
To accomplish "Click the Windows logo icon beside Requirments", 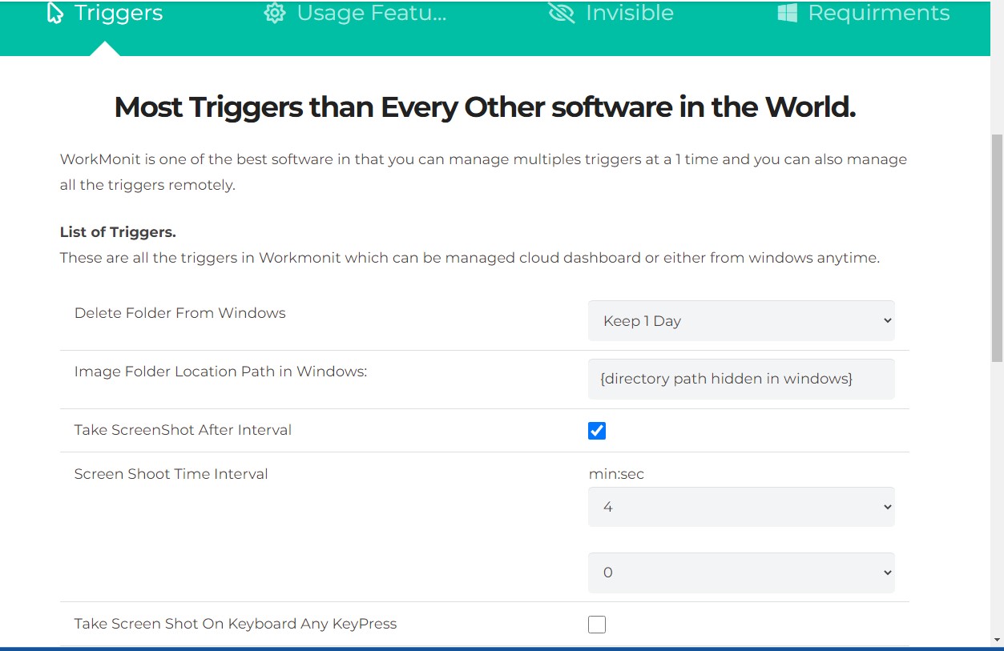I will click(x=787, y=14).
